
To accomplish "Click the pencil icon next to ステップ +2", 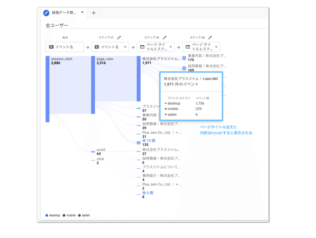I will click(165, 37).
